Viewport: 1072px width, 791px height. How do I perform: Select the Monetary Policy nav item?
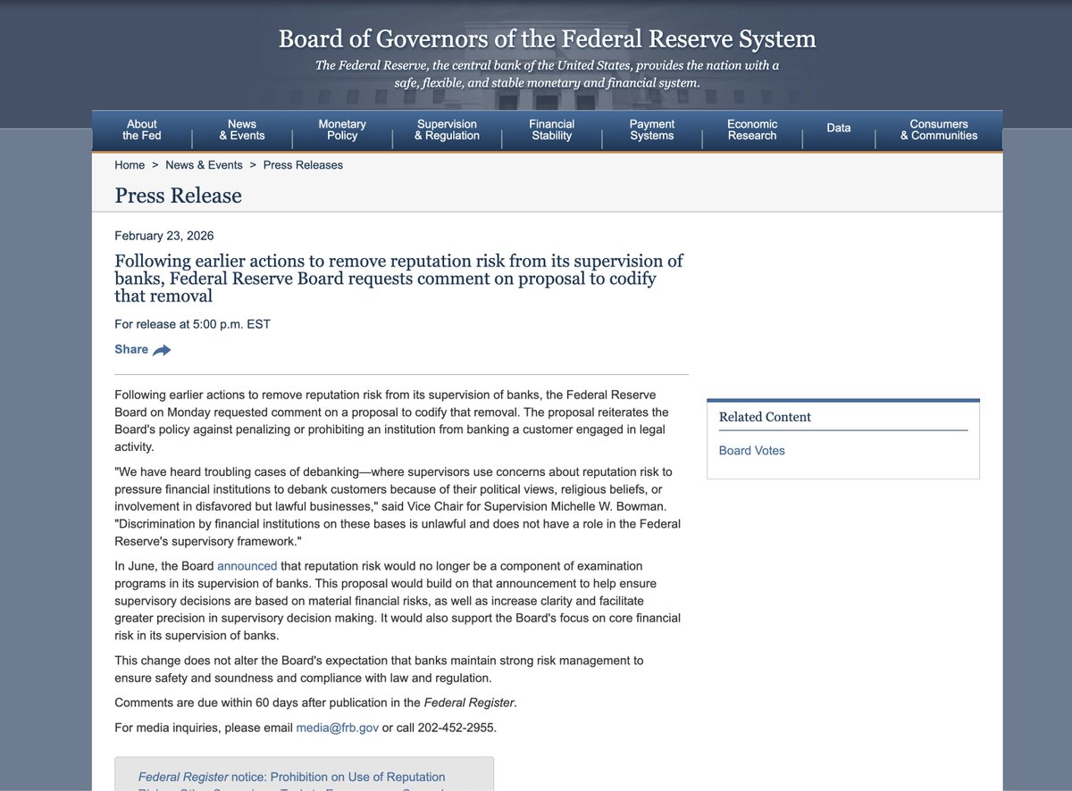pos(342,130)
